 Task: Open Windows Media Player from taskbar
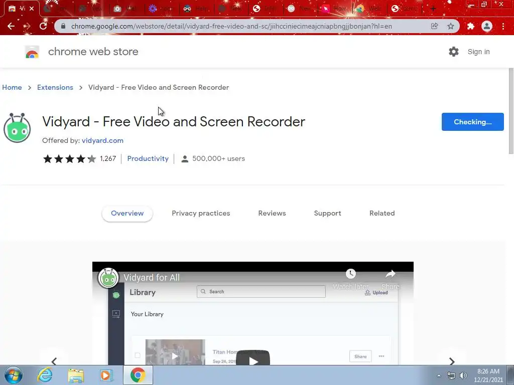[x=106, y=375]
